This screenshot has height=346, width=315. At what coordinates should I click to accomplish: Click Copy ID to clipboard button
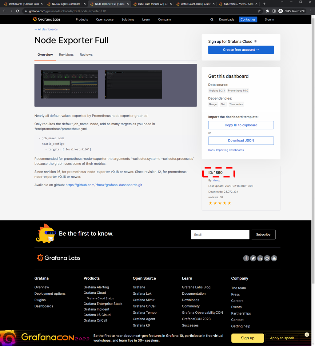coord(241,125)
